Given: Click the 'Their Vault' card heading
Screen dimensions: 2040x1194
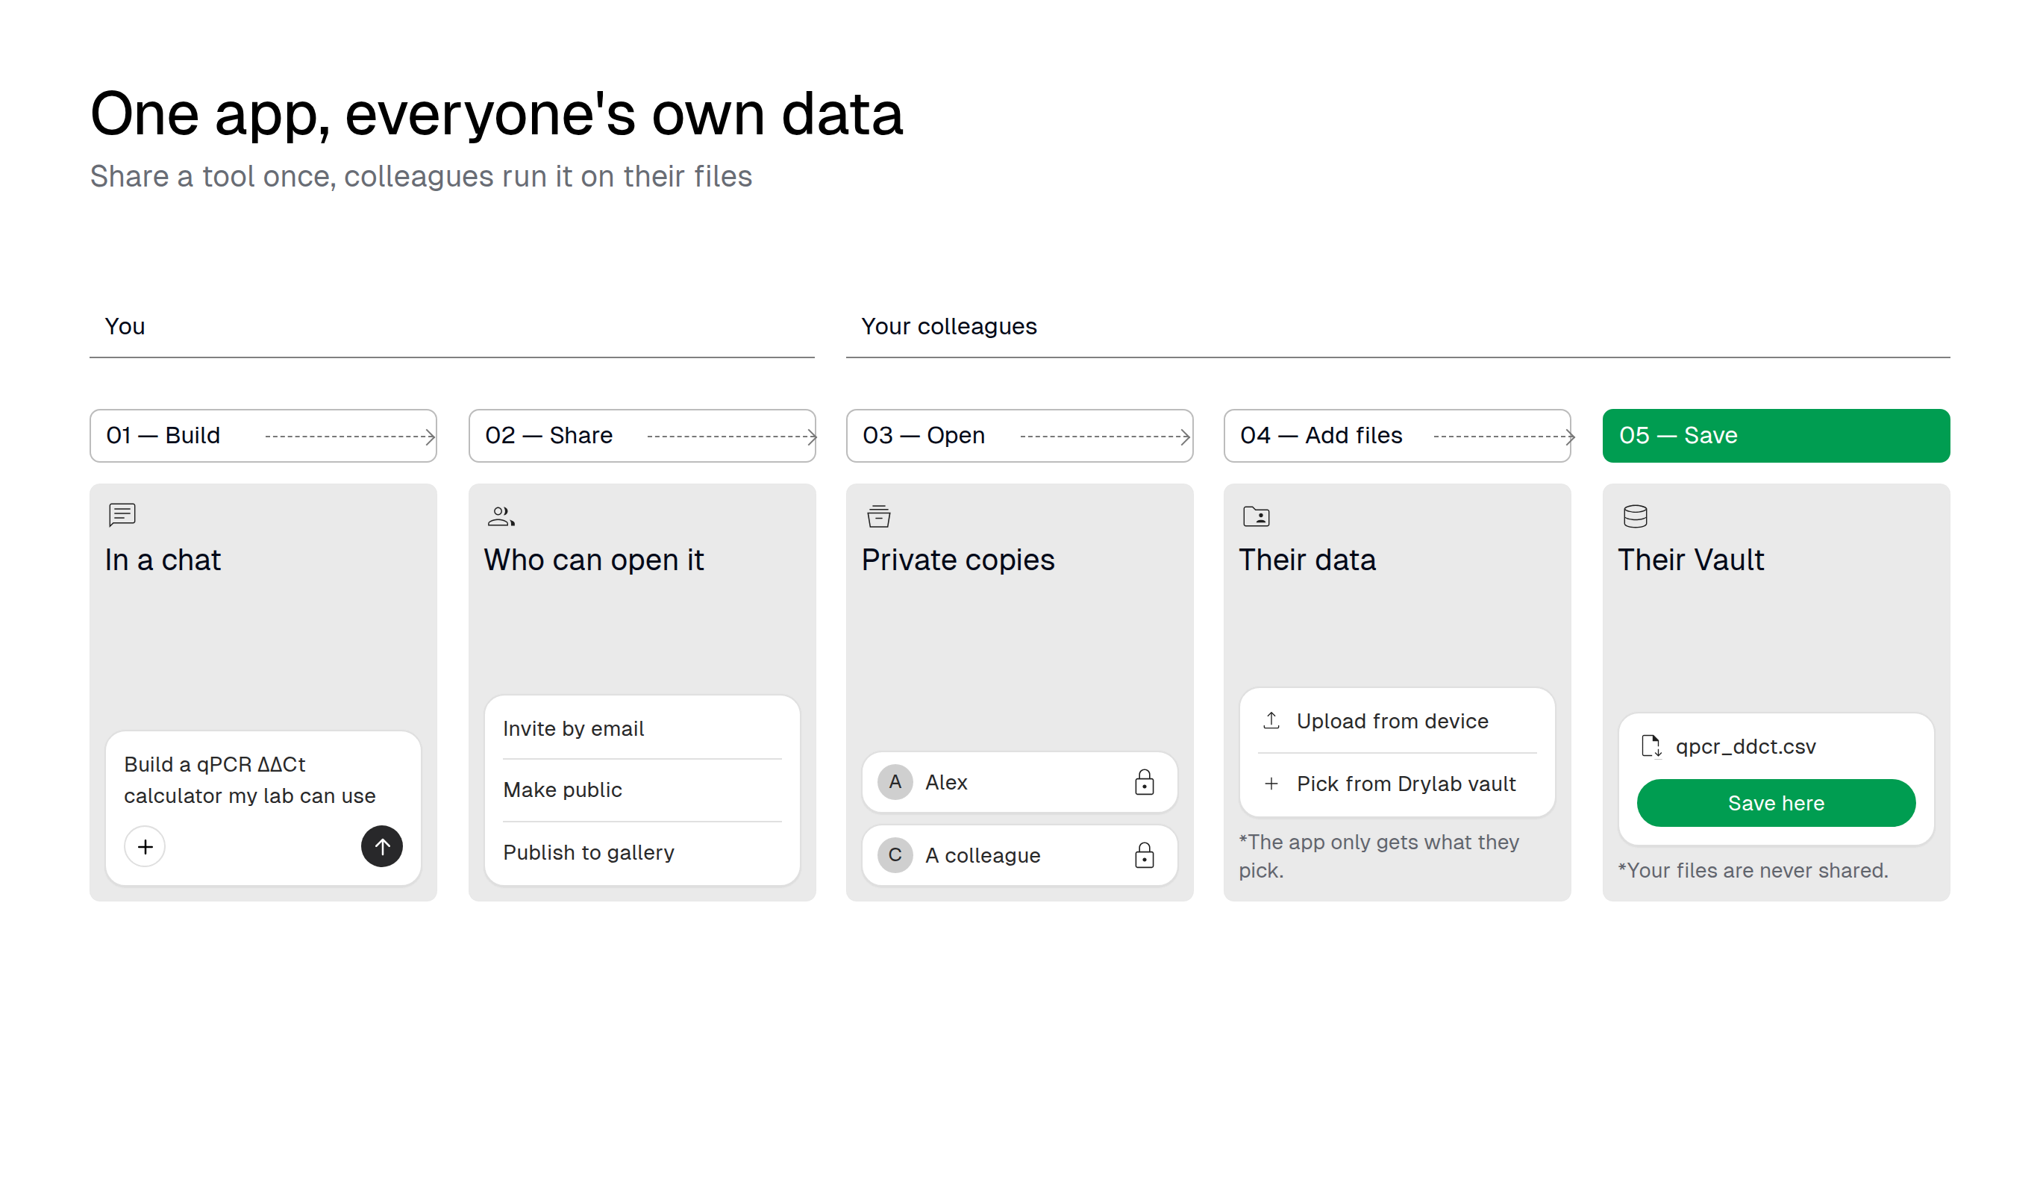Looking at the screenshot, I should coord(1690,560).
